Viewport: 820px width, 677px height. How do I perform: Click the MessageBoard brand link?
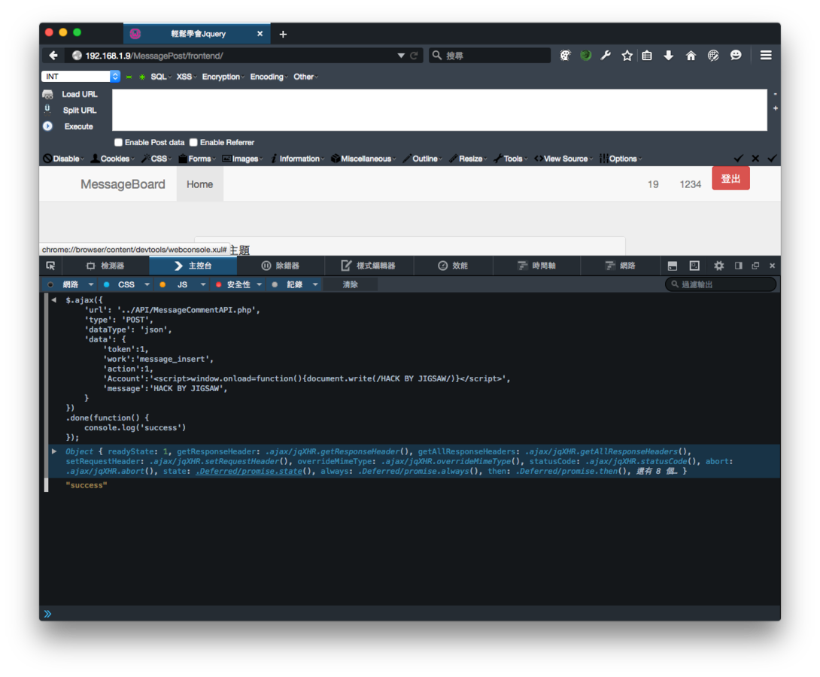pos(123,184)
